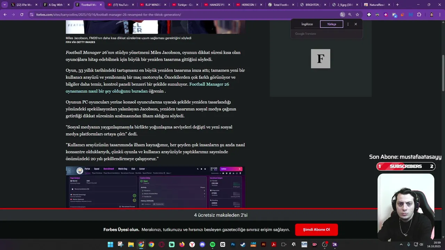This screenshot has height=250, width=445.
Task: Click the Football Manager 26 interface screenshot
Action: (x=155, y=187)
